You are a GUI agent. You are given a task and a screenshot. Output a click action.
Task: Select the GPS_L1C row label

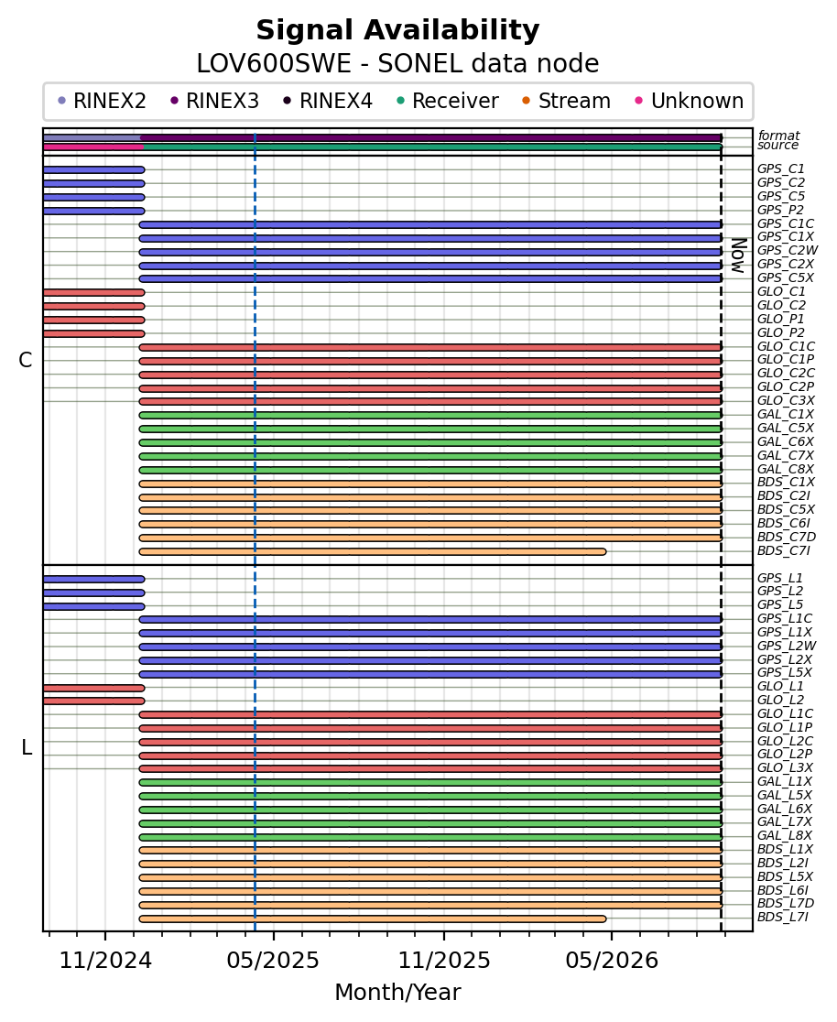(x=785, y=618)
